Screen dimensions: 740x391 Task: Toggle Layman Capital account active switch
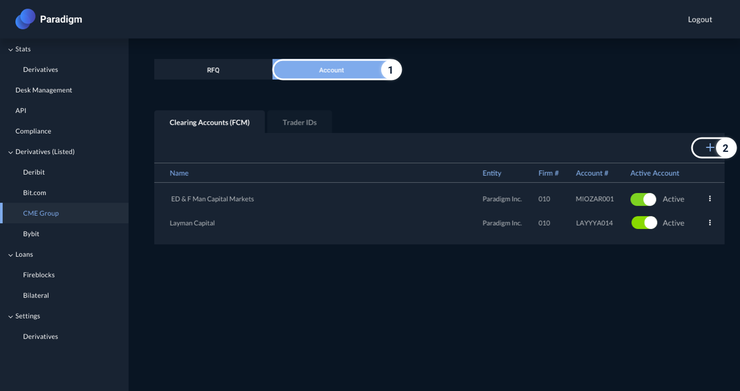coord(644,223)
